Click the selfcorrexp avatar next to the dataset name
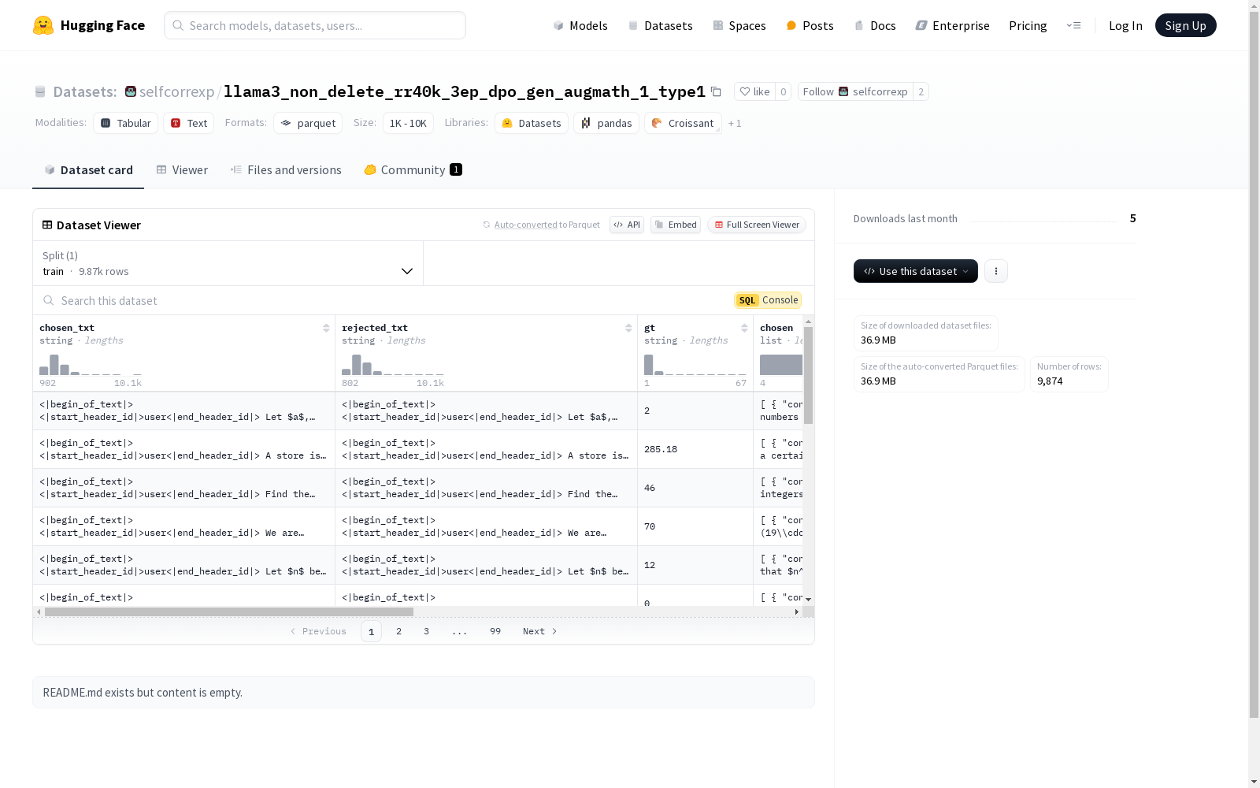Viewport: 1260px width, 788px height. [131, 91]
